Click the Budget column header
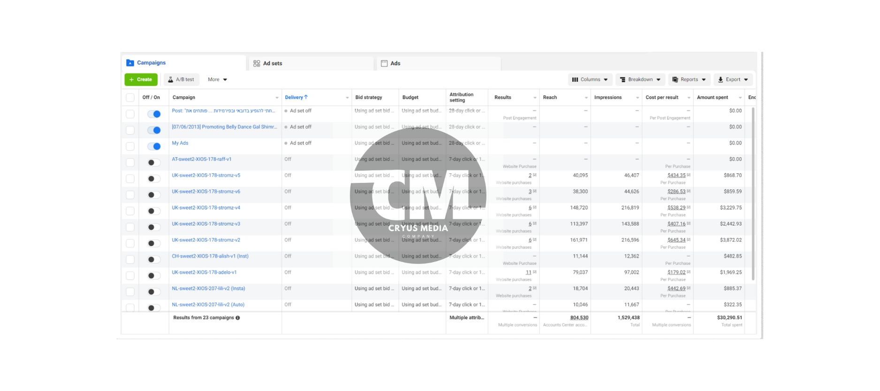This screenshot has height=391, width=880. [410, 98]
